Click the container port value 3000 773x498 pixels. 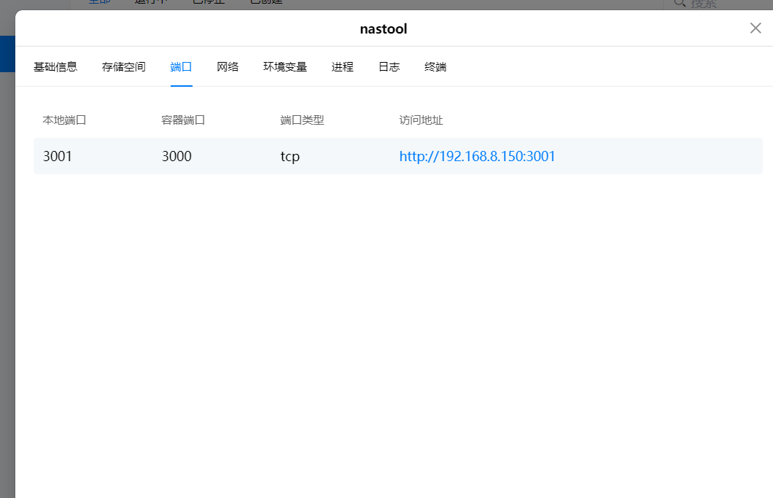(x=176, y=157)
